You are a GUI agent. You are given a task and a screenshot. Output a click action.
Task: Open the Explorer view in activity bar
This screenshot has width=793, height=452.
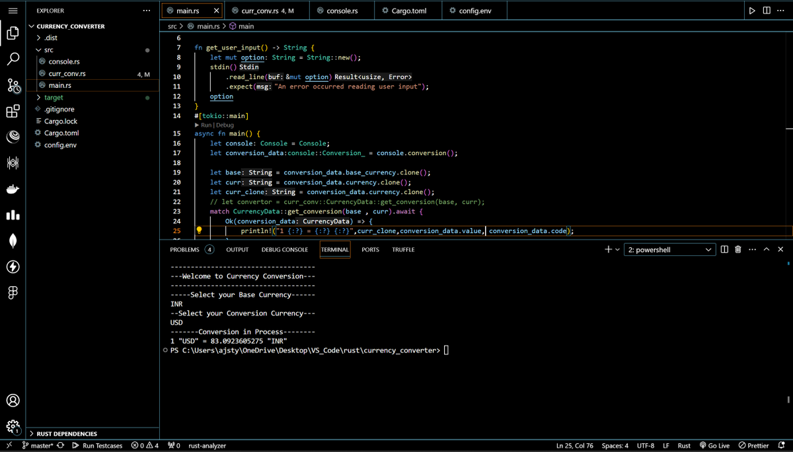pyautogui.click(x=13, y=34)
